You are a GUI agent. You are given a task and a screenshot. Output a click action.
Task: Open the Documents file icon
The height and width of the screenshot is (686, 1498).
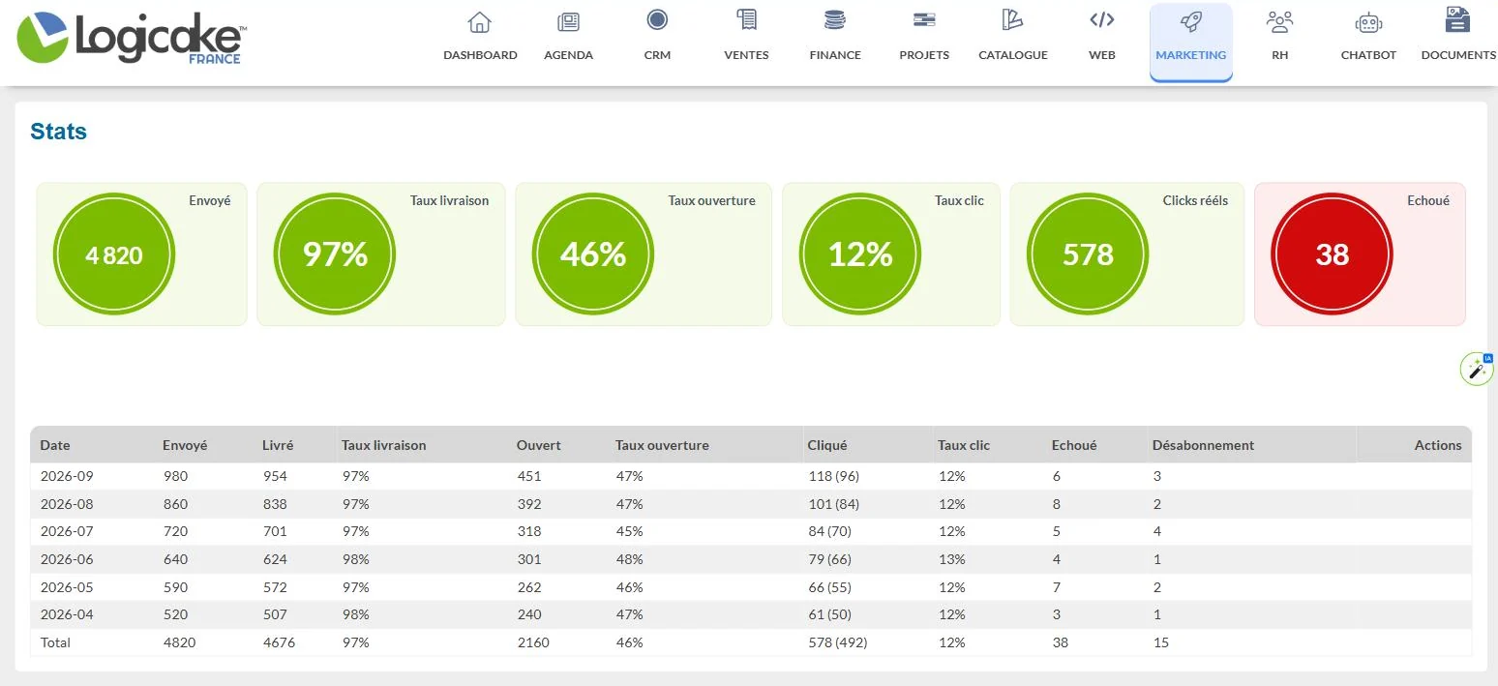(1457, 19)
